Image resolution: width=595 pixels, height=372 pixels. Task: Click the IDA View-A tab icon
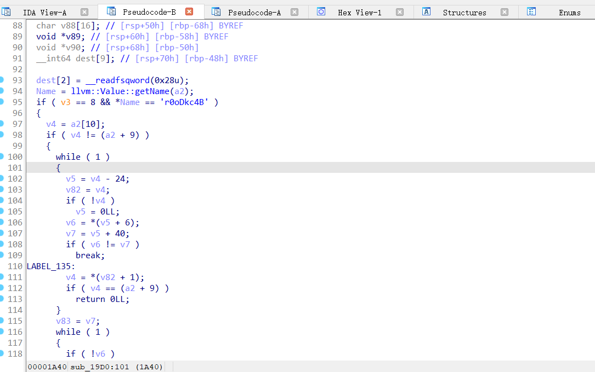click(x=6, y=11)
